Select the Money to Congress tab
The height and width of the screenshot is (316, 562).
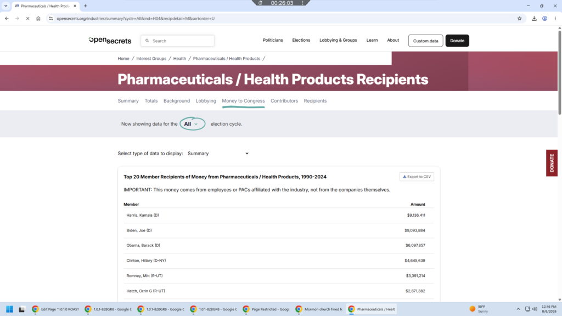pos(243,101)
